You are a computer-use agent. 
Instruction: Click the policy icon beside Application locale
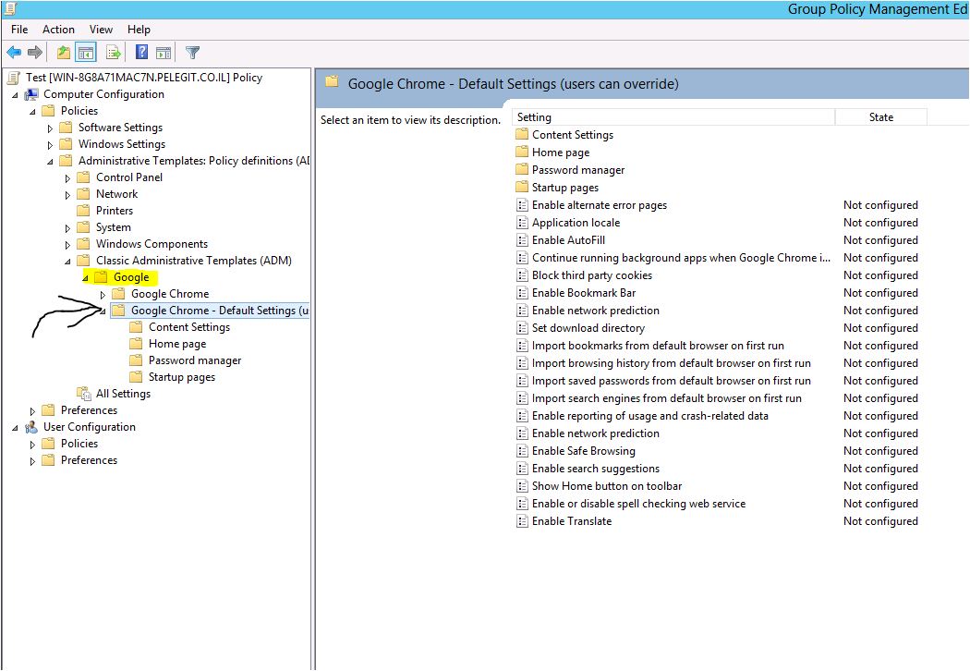(x=522, y=223)
